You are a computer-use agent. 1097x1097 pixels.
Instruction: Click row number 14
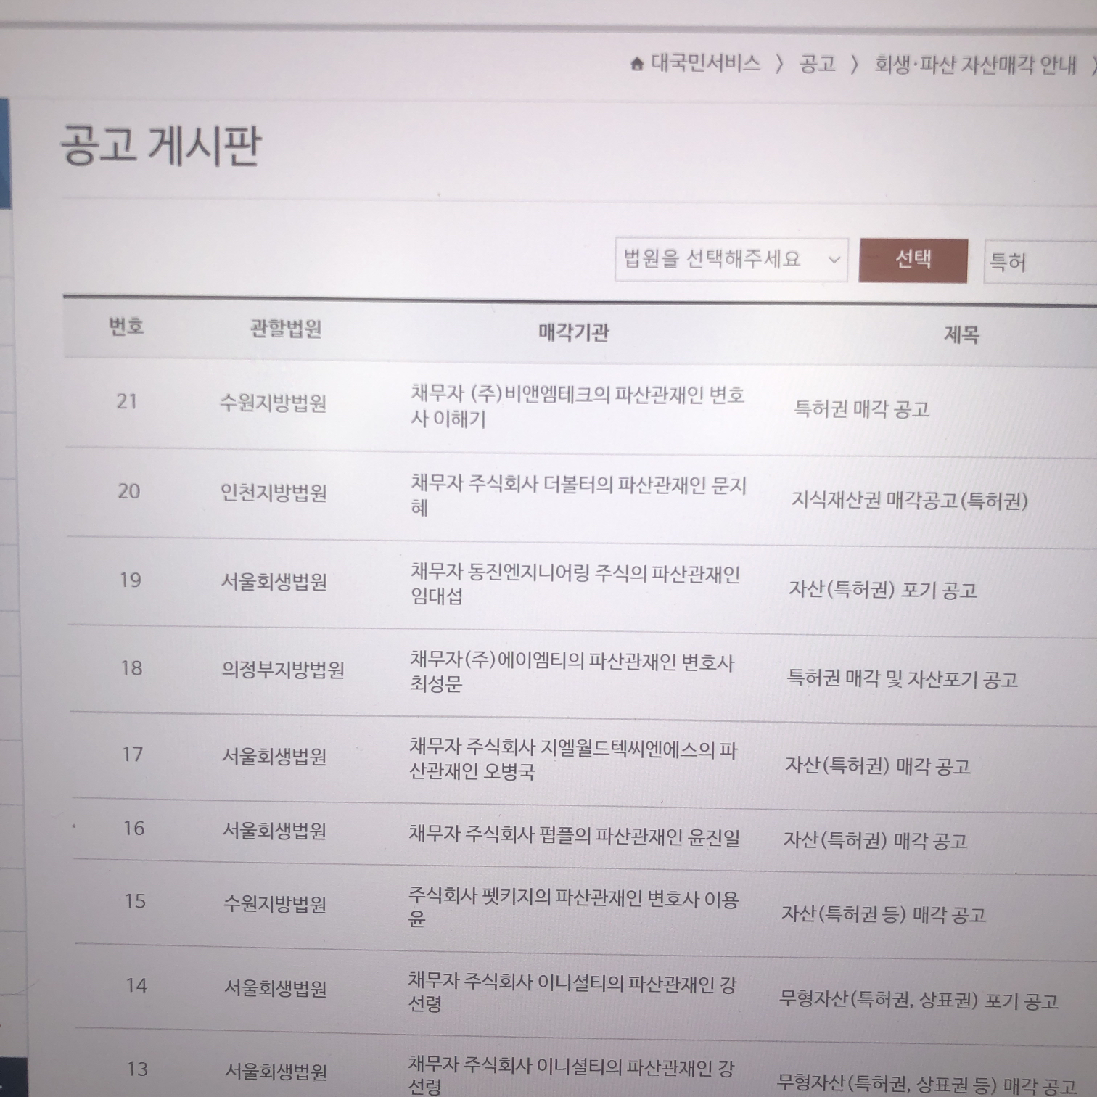pos(136,985)
